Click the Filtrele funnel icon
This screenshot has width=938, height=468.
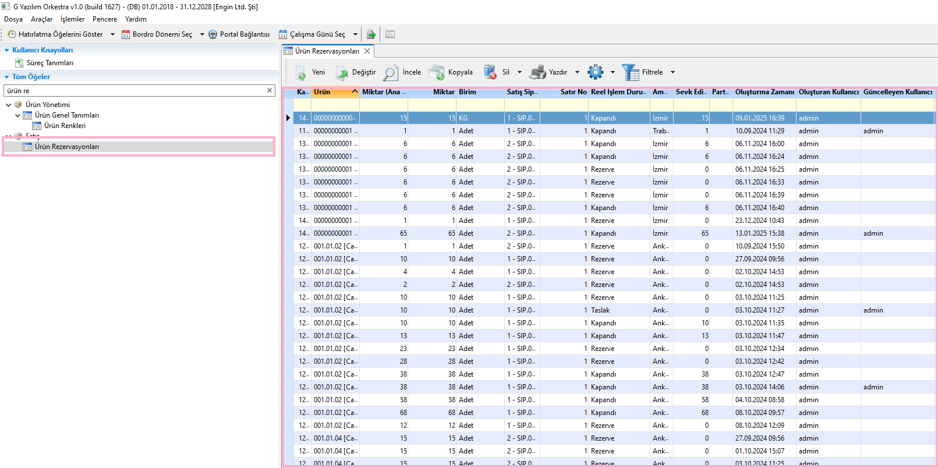[630, 73]
